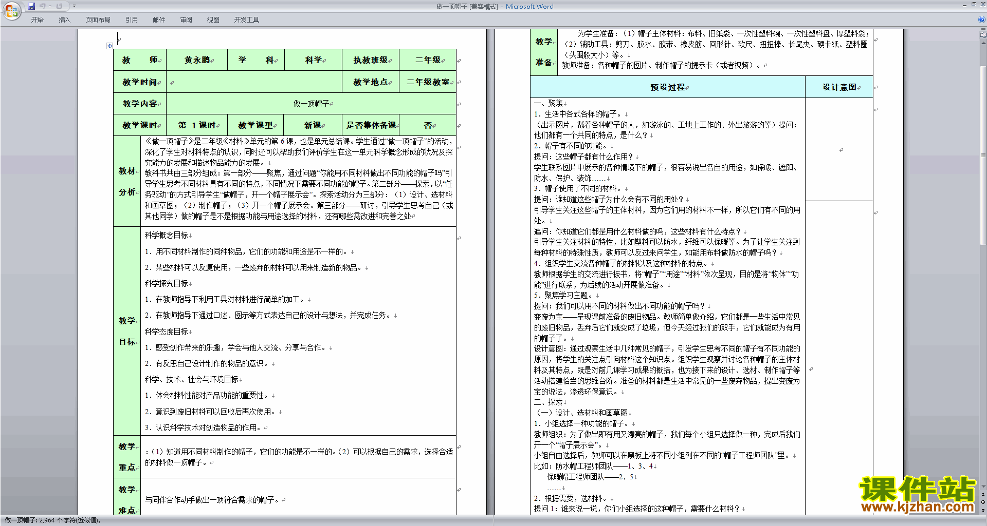Click the Next Page double-arrow button
Screen dimensions: 987x526
[983, 510]
